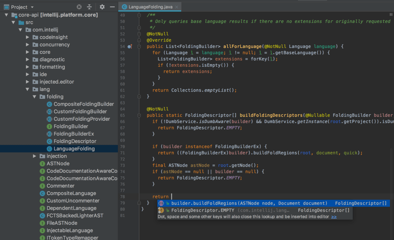Click the core-api module icon
The width and height of the screenshot is (394, 240).
[14, 15]
